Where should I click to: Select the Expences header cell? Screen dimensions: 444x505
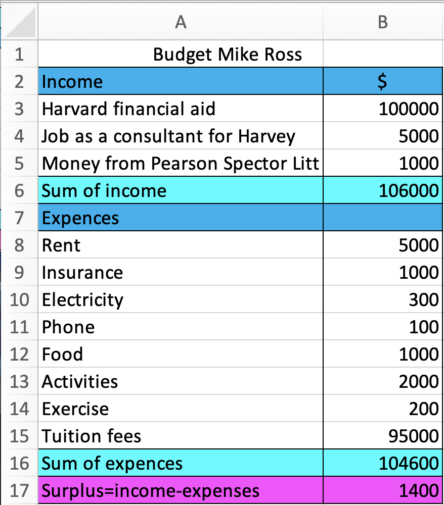[181, 217]
